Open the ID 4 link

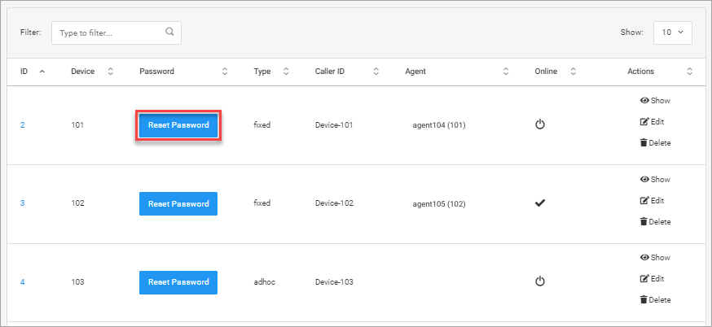pos(22,282)
